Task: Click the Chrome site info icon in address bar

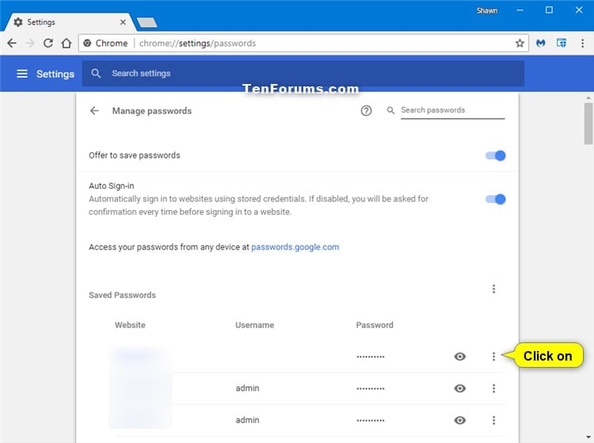Action: click(x=87, y=44)
